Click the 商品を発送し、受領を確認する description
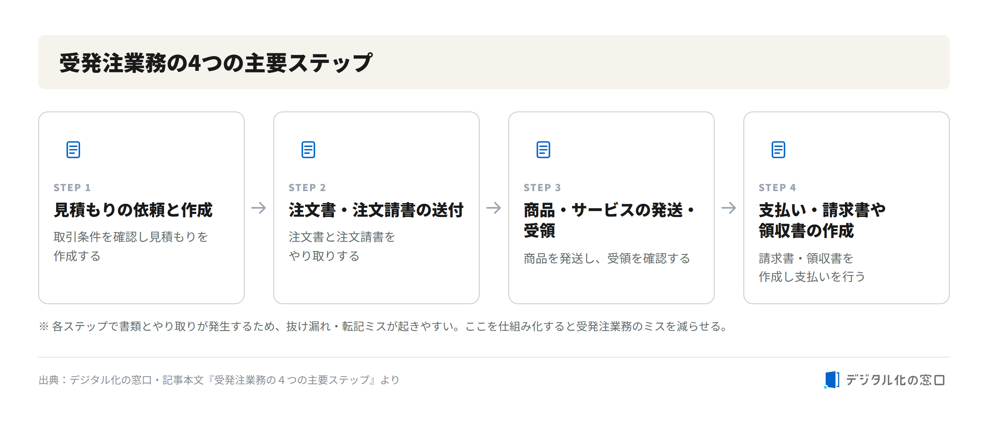 607,258
